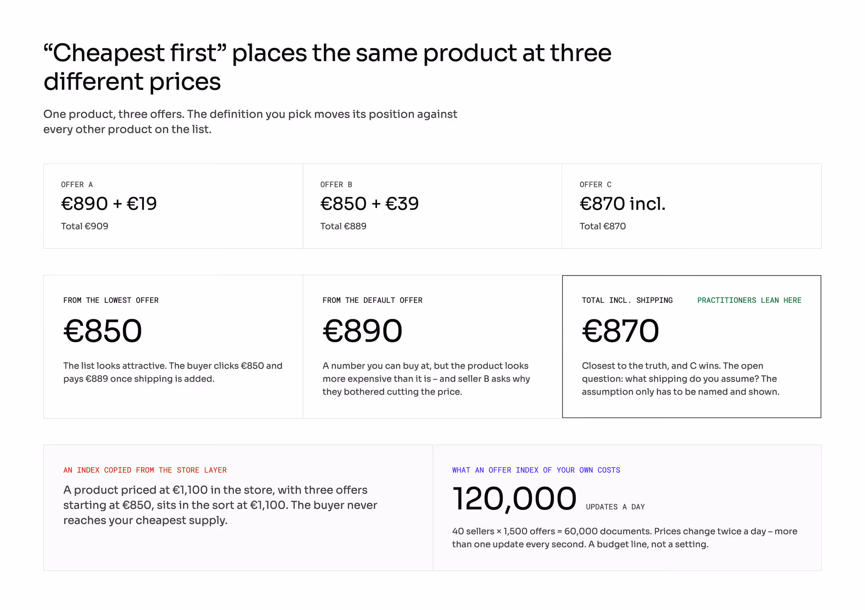Screen dimensions: 865x610
Task: Click the red AN INDEX COPIED FROM THE STORE LAYER heading
Action: 145,470
